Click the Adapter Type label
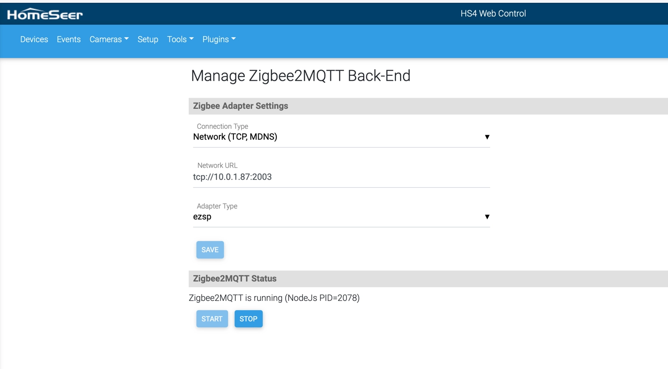Screen dimensions: 668x369 coord(217,206)
